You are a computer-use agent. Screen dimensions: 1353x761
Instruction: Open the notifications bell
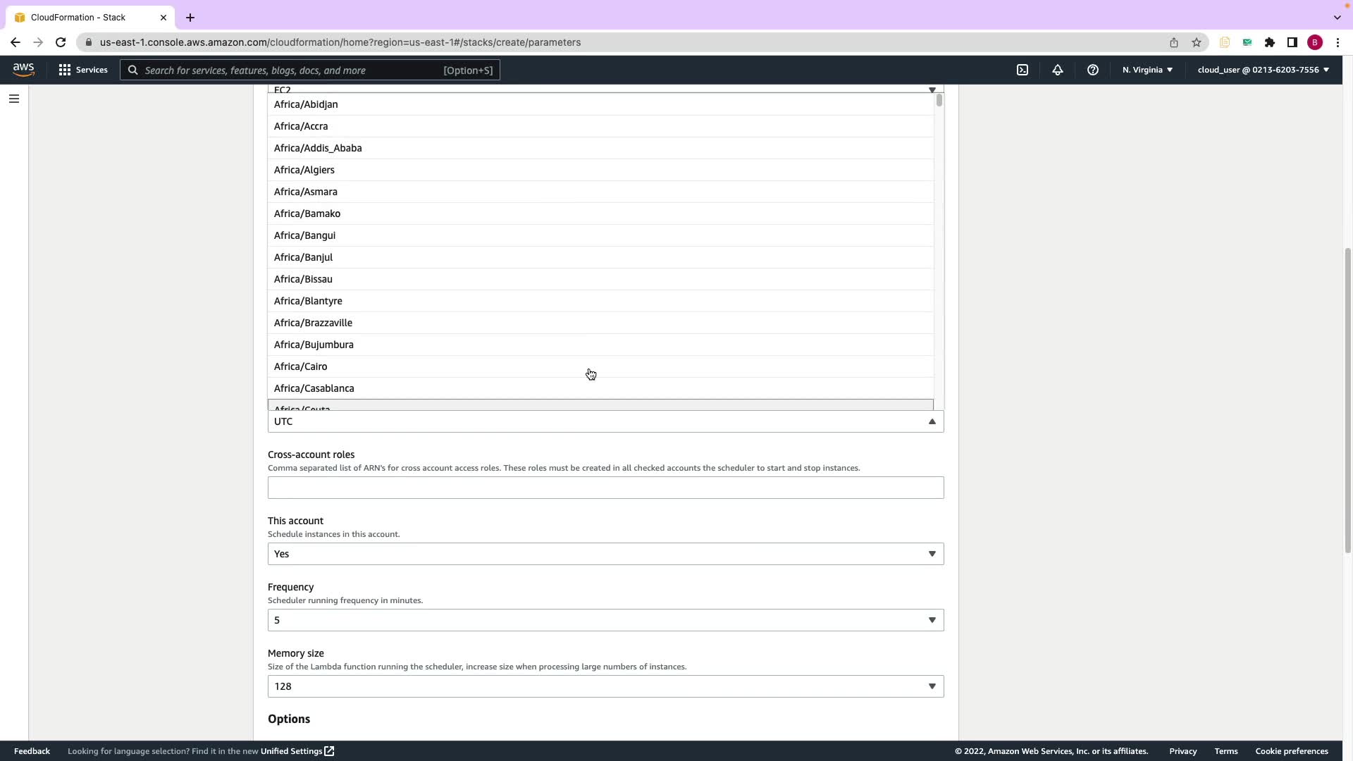click(x=1057, y=70)
